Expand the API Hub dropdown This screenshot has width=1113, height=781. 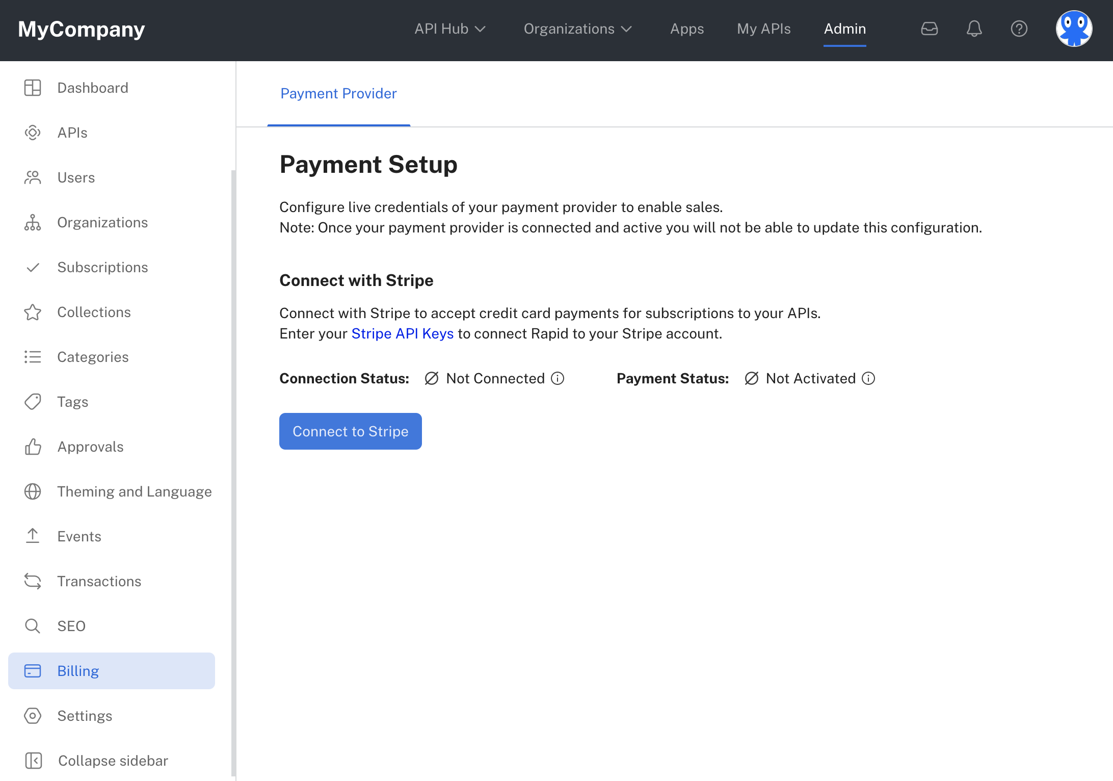pyautogui.click(x=449, y=29)
